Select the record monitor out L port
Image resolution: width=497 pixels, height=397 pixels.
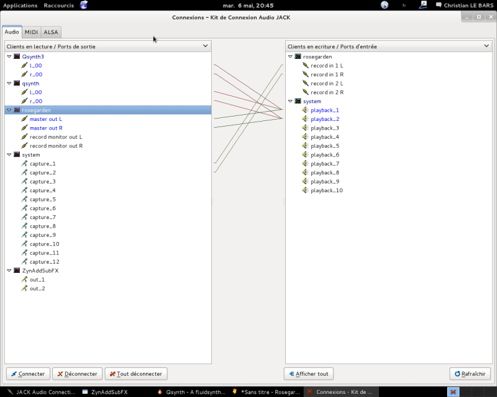click(56, 137)
